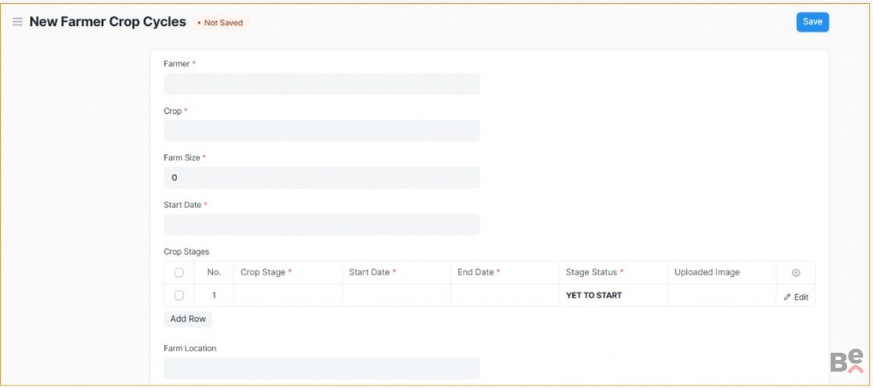Click the Save button
Screen dimensions: 873x388
tap(812, 22)
